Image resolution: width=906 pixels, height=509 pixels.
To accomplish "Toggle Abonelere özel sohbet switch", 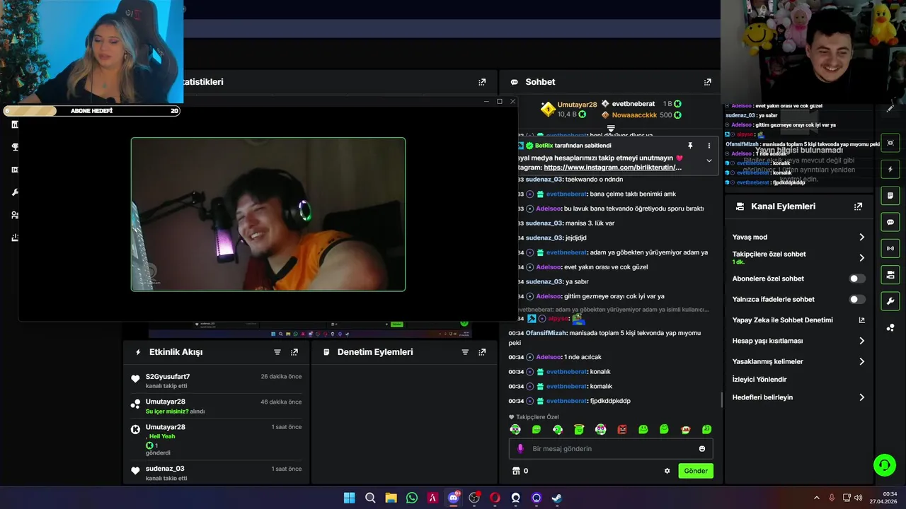I will click(857, 279).
